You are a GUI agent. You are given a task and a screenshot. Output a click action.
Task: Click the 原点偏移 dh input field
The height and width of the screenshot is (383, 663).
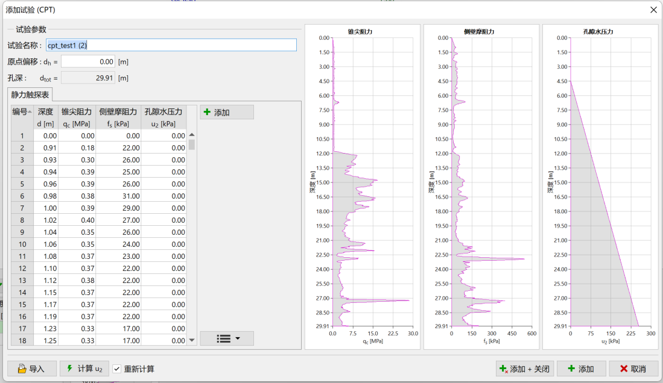click(88, 61)
